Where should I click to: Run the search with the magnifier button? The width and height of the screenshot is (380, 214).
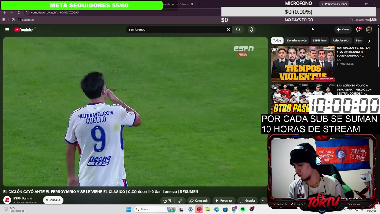pyautogui.click(x=238, y=29)
